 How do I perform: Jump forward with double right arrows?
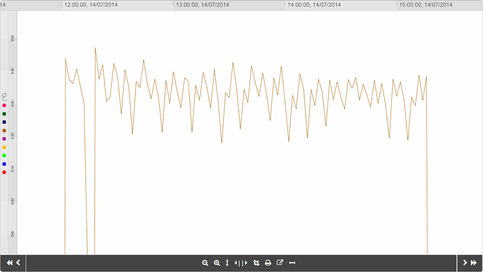coord(474,263)
